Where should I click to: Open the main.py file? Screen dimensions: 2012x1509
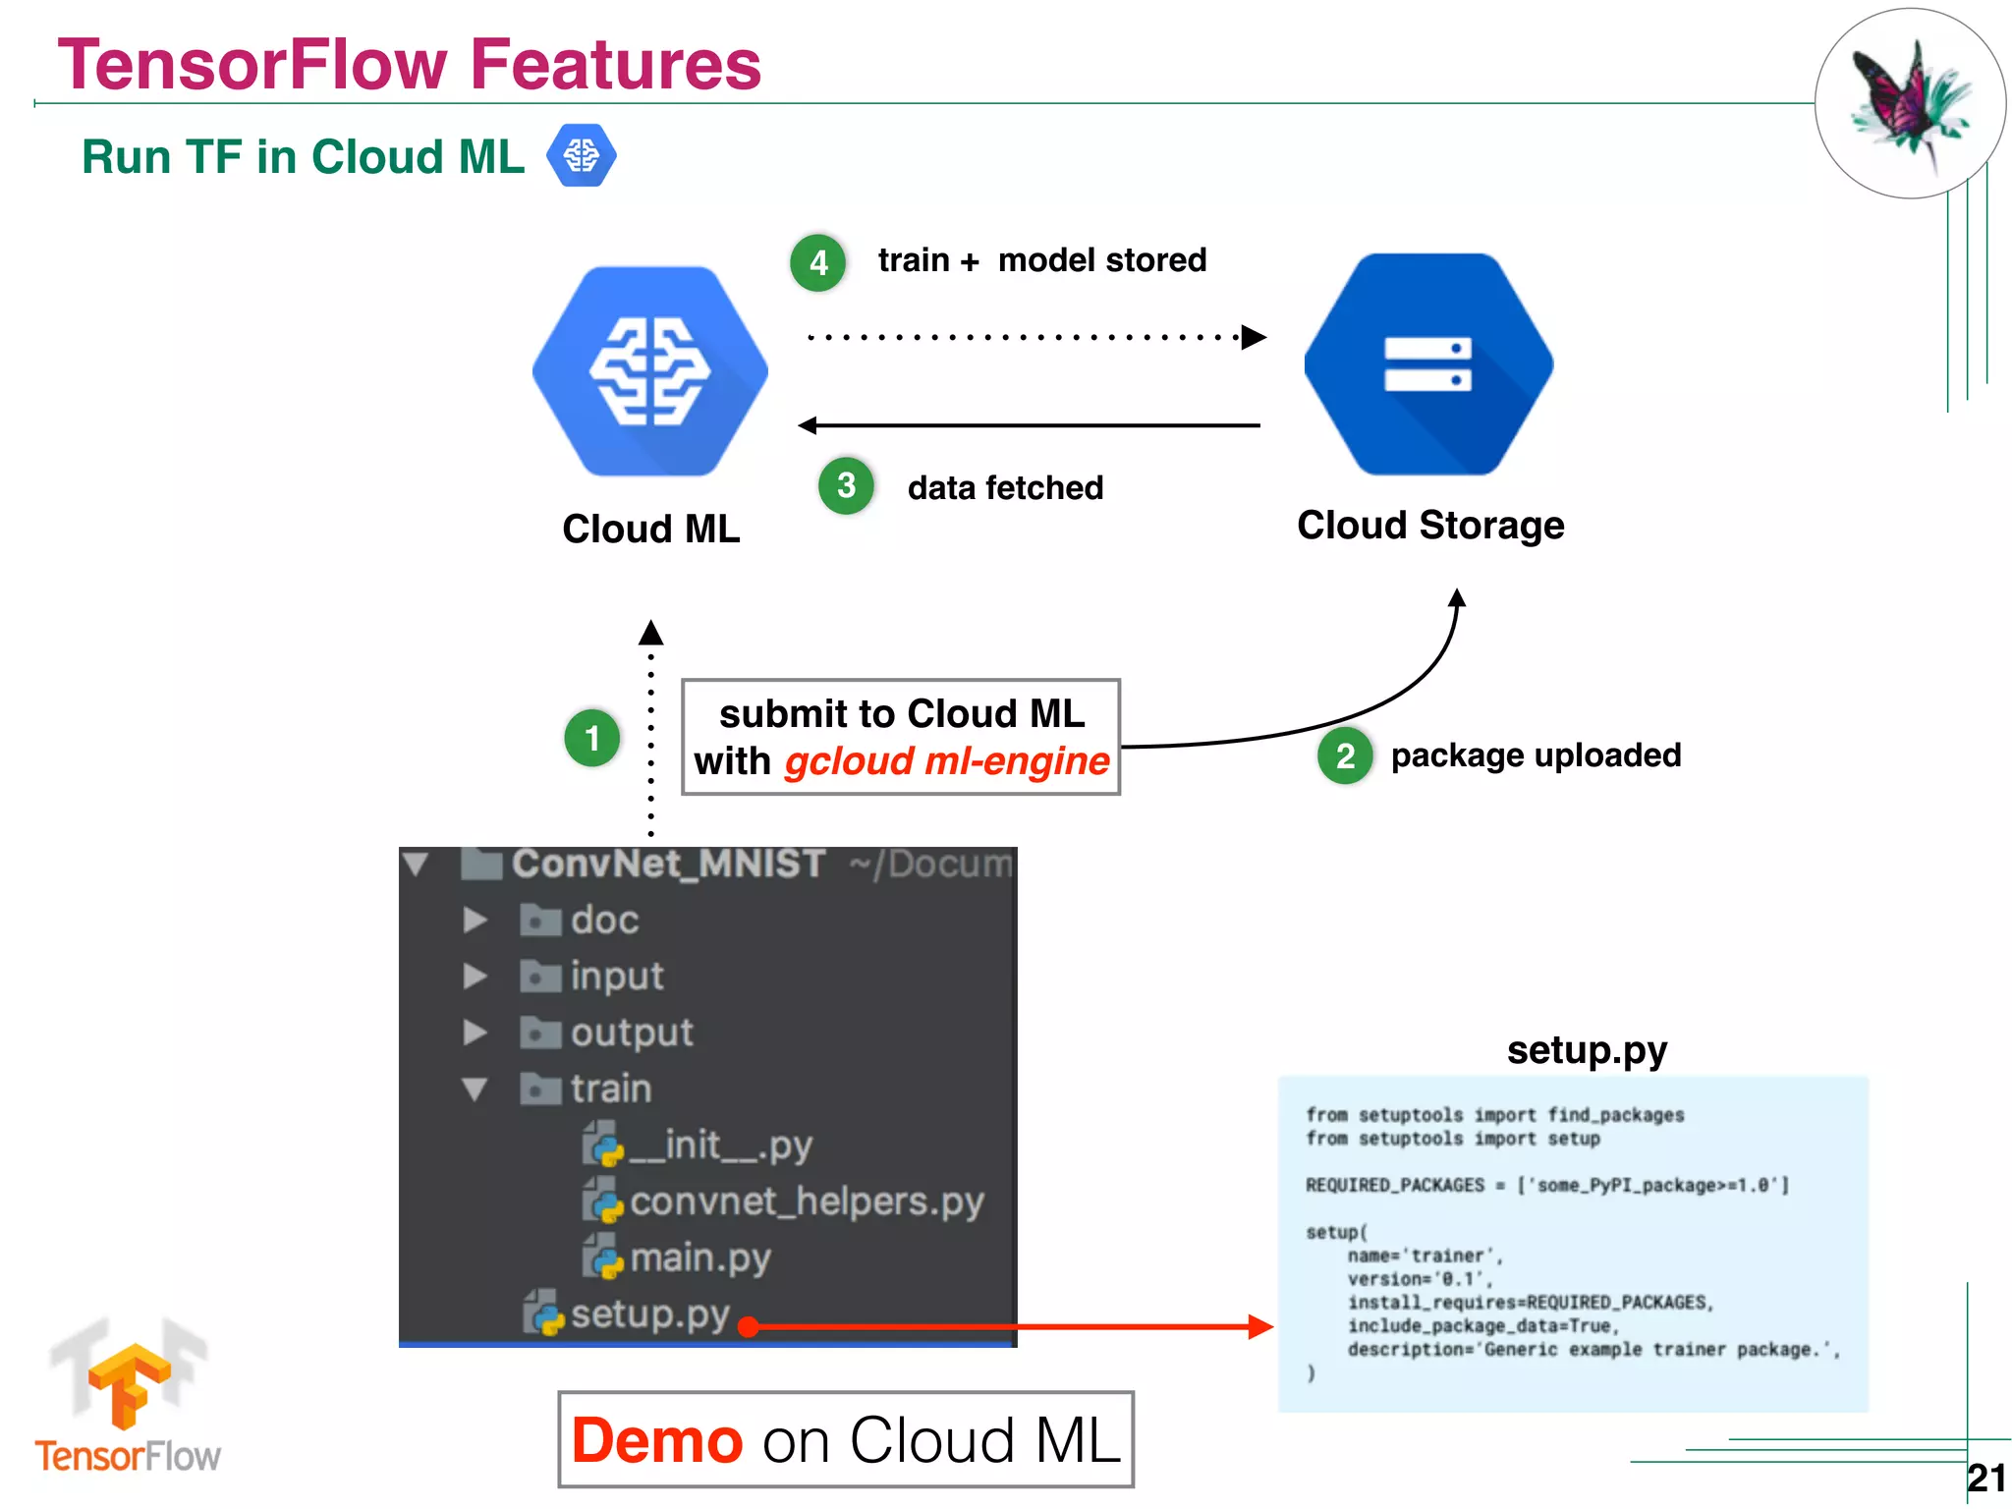click(700, 1258)
